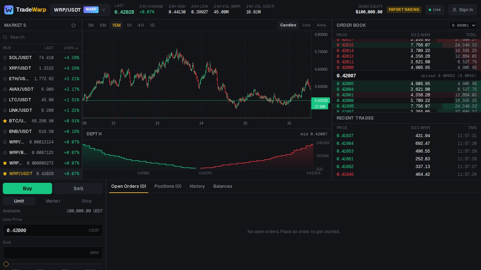Sort markets by LAST column
This screenshot has height=270, width=481.
point(49,48)
